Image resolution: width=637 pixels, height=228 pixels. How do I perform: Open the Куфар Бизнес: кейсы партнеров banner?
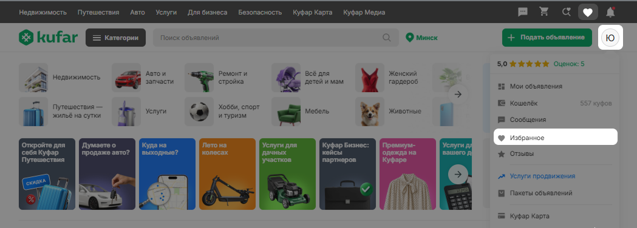click(x=348, y=174)
